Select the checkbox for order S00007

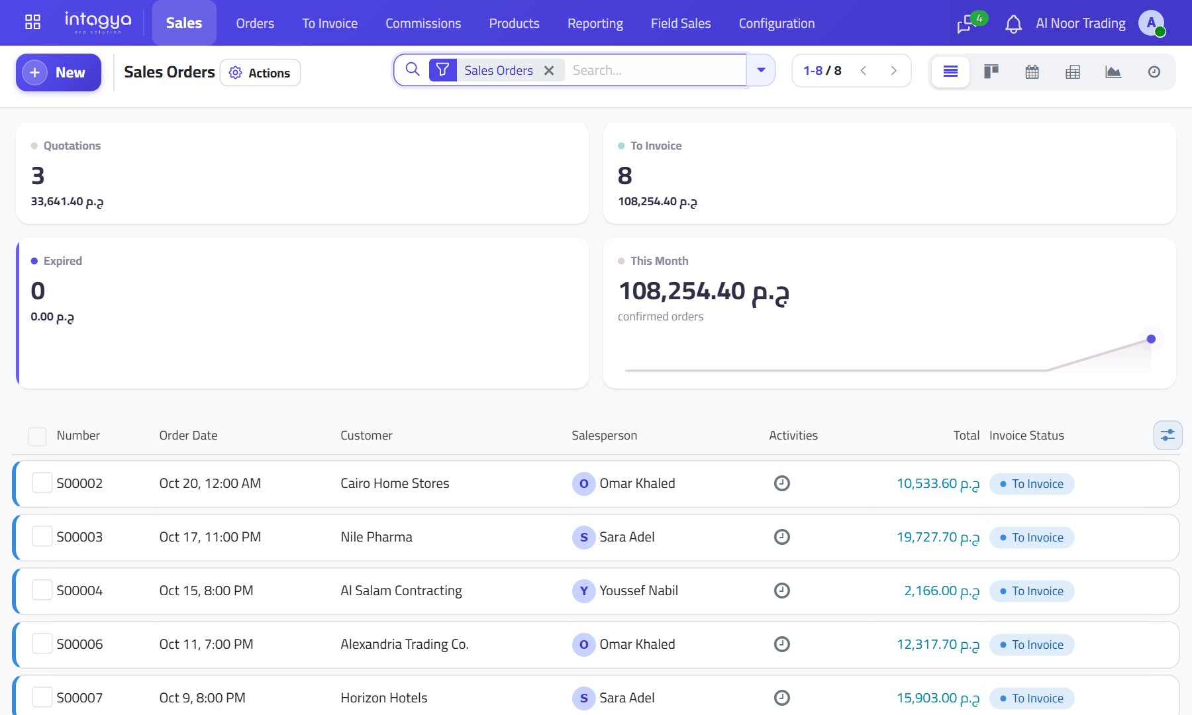point(42,697)
